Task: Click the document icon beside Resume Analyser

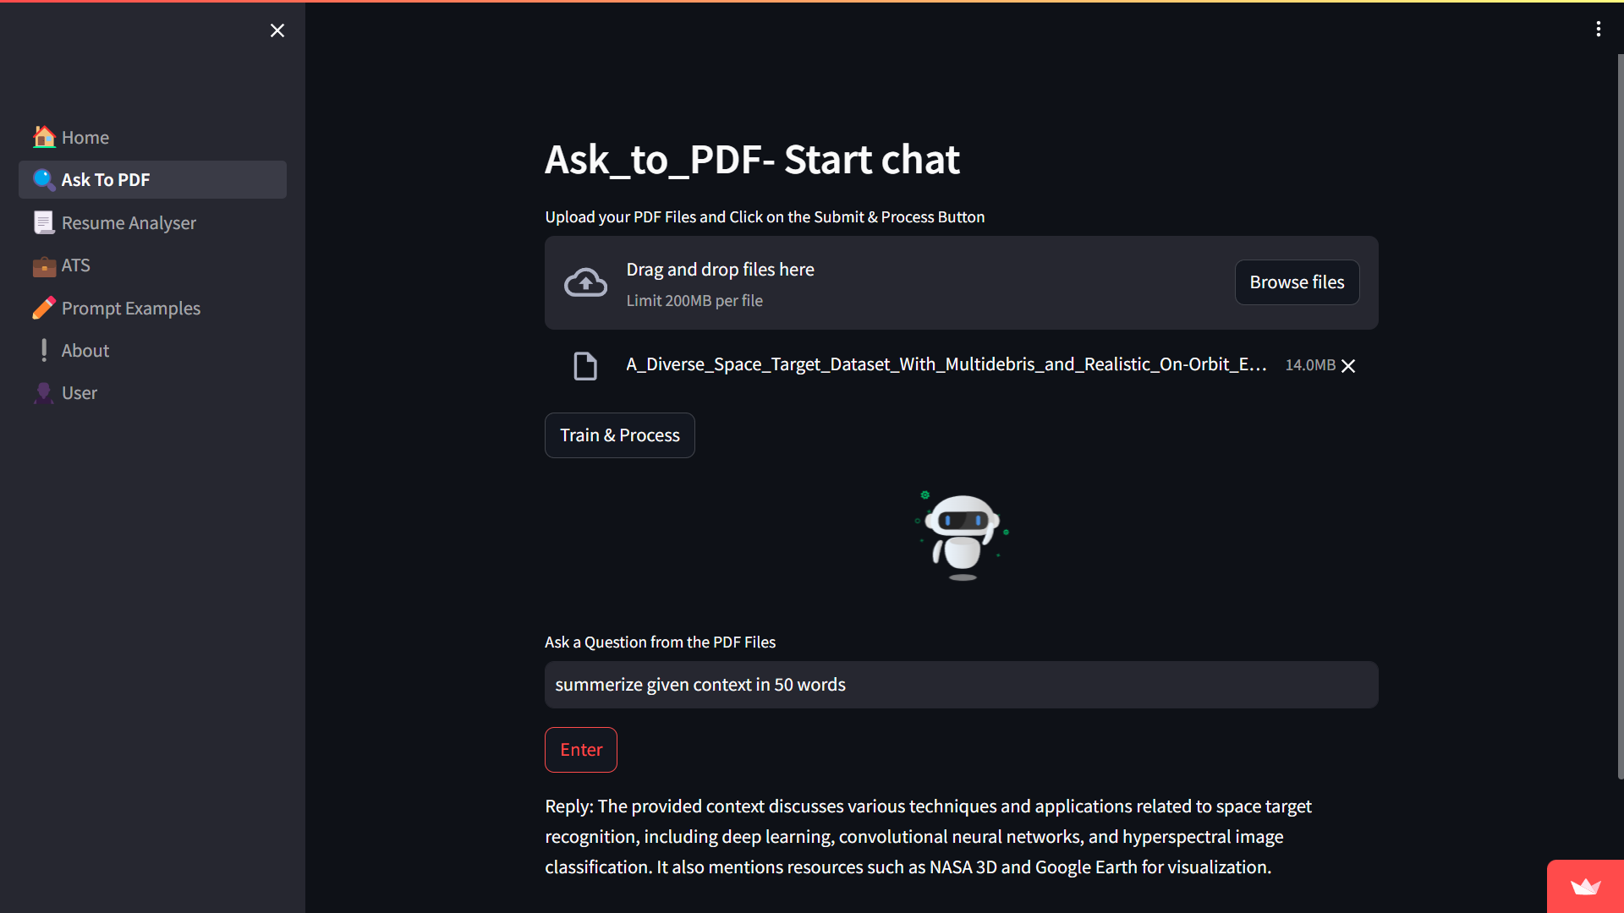Action: pyautogui.click(x=44, y=222)
